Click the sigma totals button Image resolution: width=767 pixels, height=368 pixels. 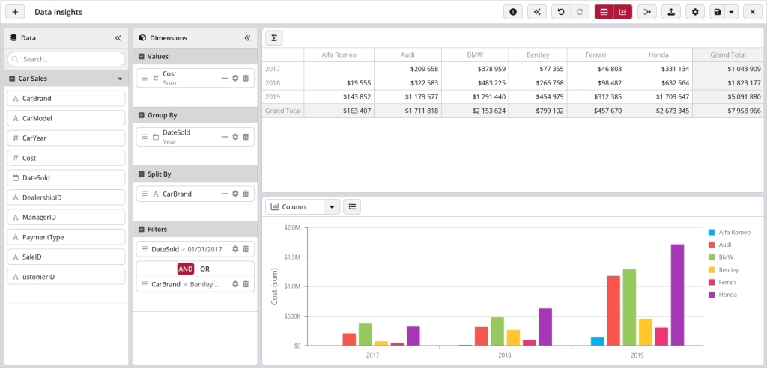point(274,37)
